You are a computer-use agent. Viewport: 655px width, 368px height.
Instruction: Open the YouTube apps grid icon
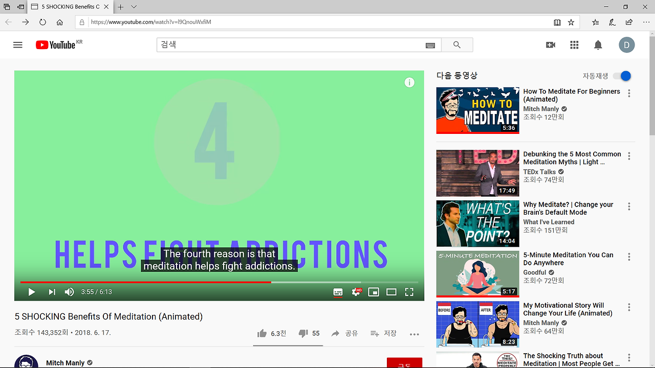(574, 45)
